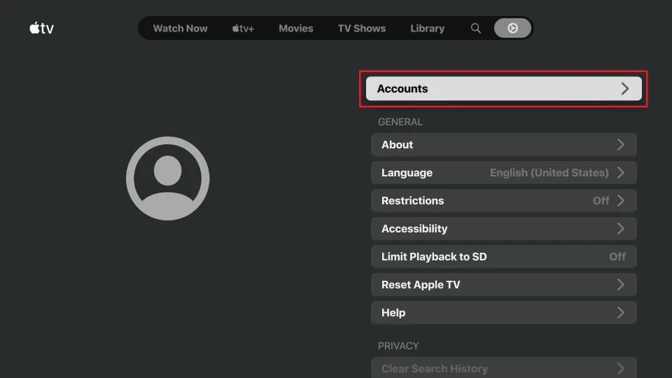Viewport: 672px width, 378px height.
Task: Select Clear Search History row
Action: click(x=503, y=367)
